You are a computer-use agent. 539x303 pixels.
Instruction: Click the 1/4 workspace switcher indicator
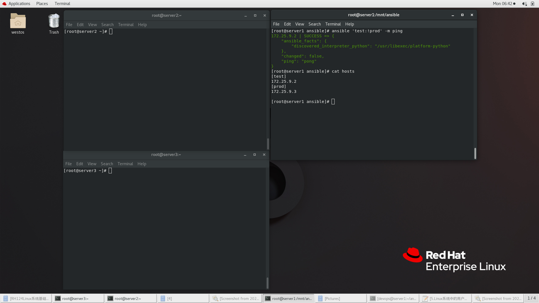[x=531, y=298]
